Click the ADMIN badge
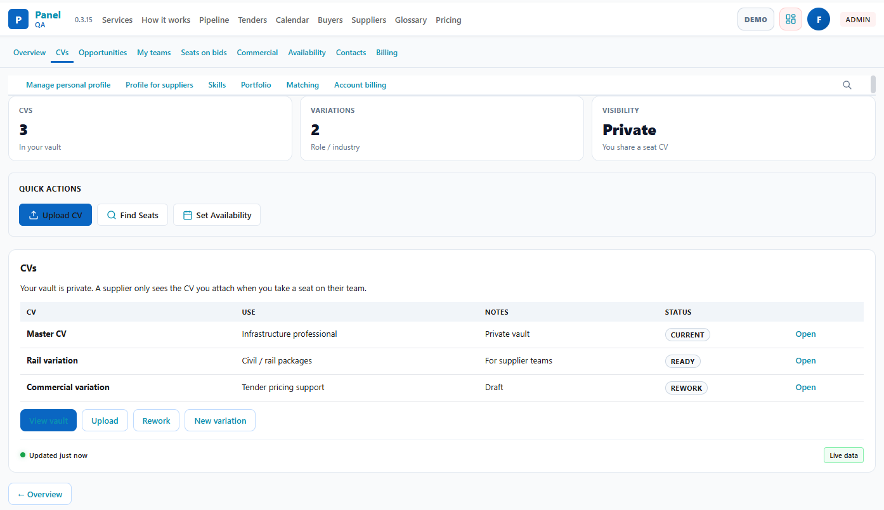884x510 pixels. (858, 20)
